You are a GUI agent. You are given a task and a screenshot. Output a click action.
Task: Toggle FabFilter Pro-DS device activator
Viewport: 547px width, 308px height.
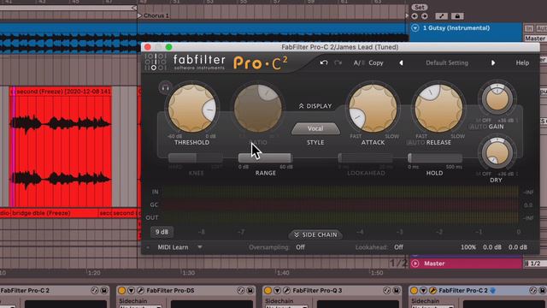coord(121,291)
